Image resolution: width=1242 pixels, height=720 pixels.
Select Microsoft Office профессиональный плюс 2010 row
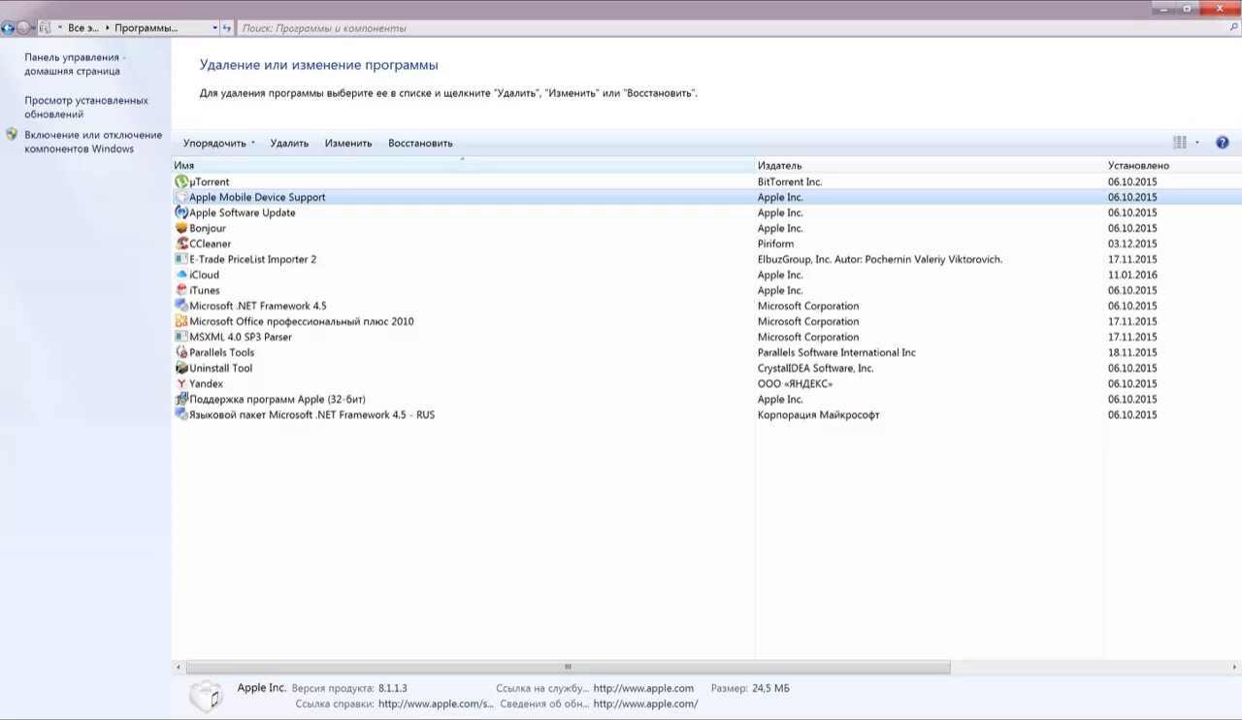pyautogui.click(x=302, y=321)
